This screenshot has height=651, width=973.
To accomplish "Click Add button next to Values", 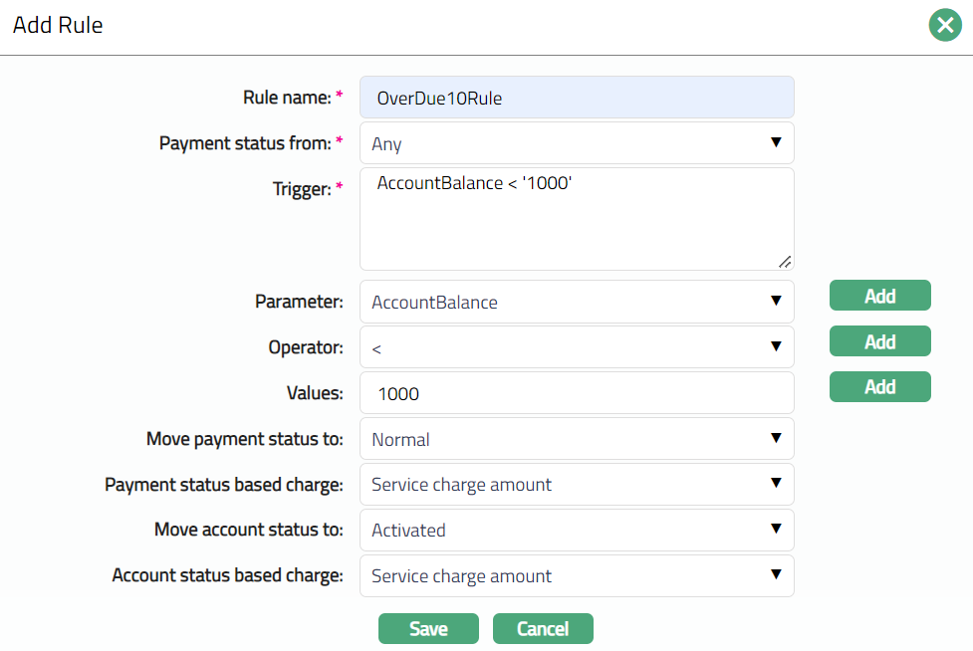I will (x=879, y=387).
